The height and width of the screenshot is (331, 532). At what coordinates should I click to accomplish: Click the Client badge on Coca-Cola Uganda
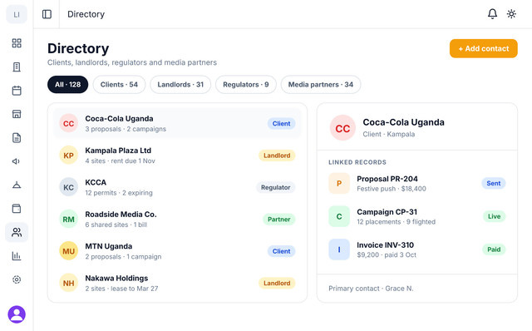click(x=281, y=124)
